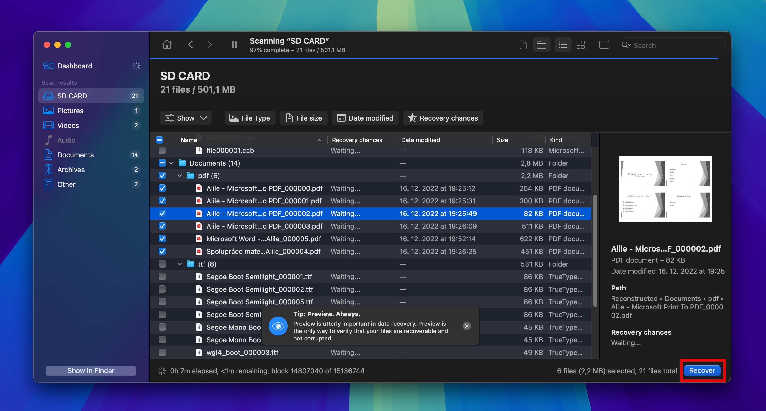766x411 pixels.
Task: Check the ttf (8) folder checkbox
Action: [x=162, y=264]
